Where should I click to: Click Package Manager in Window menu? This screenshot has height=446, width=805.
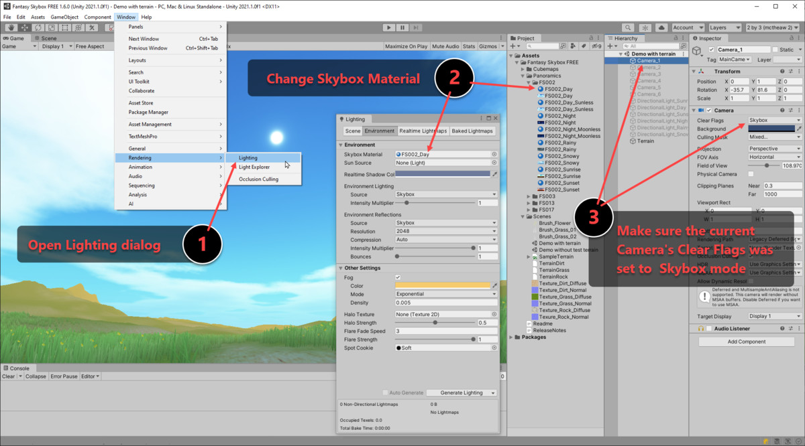(148, 112)
